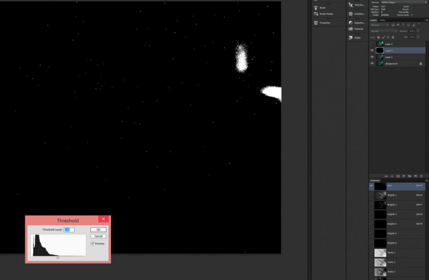Viewport: 429px width, 280px height.
Task: Open the layer filter Kind dropdown
Action: (380, 25)
